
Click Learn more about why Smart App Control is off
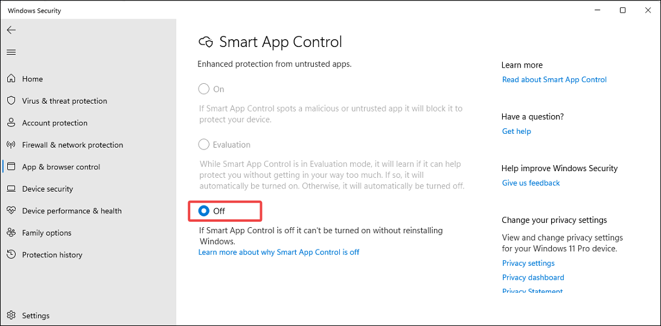[279, 252]
